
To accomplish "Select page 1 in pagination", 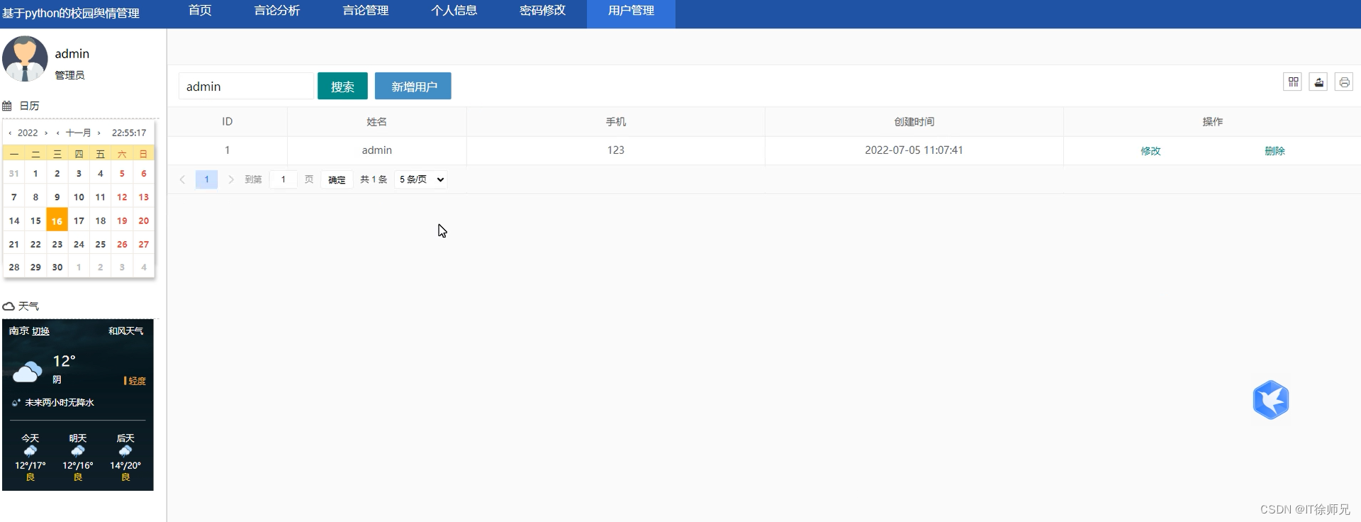I will coord(206,179).
